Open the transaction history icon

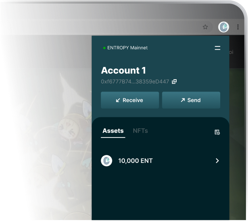tap(217, 132)
